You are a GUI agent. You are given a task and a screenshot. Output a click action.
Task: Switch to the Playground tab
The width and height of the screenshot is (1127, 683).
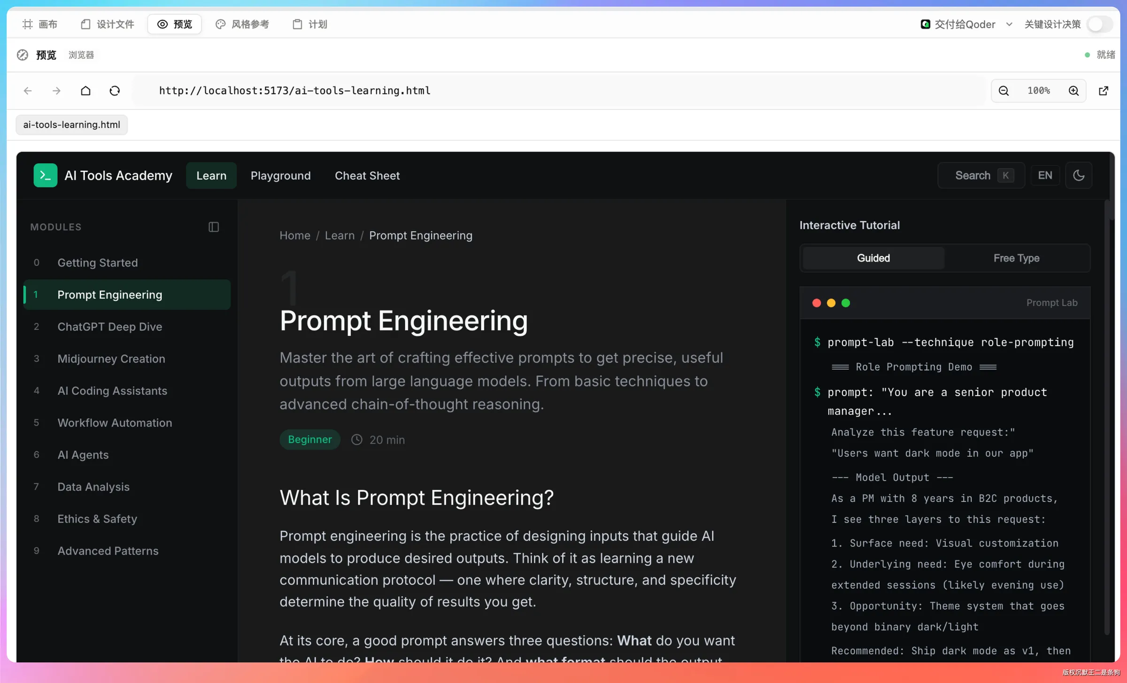(x=280, y=176)
